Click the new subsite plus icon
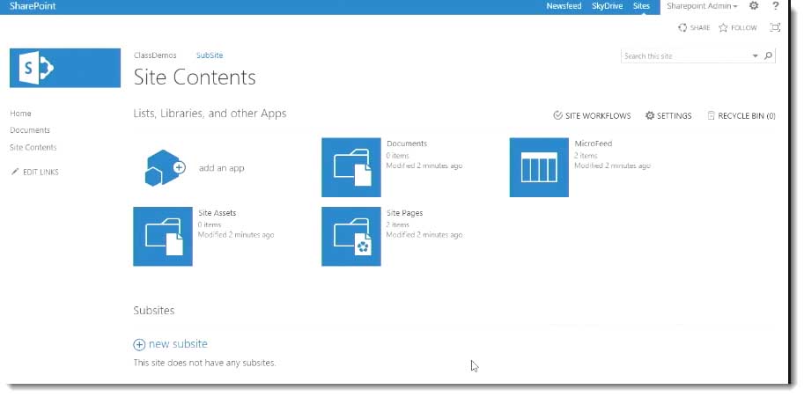 [x=139, y=345]
